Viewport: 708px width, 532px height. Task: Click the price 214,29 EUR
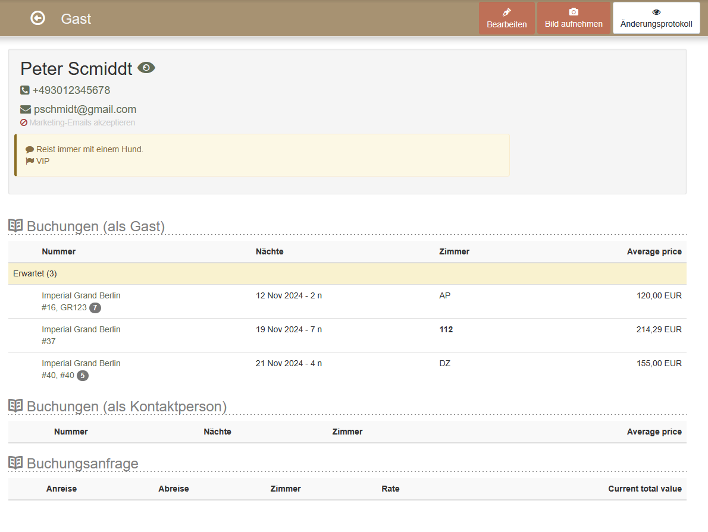coord(659,329)
